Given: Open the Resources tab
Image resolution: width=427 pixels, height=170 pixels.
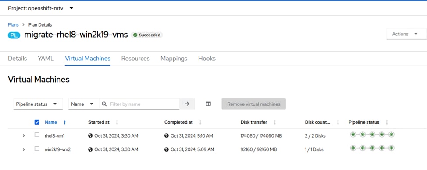Looking at the screenshot, I should [135, 59].
